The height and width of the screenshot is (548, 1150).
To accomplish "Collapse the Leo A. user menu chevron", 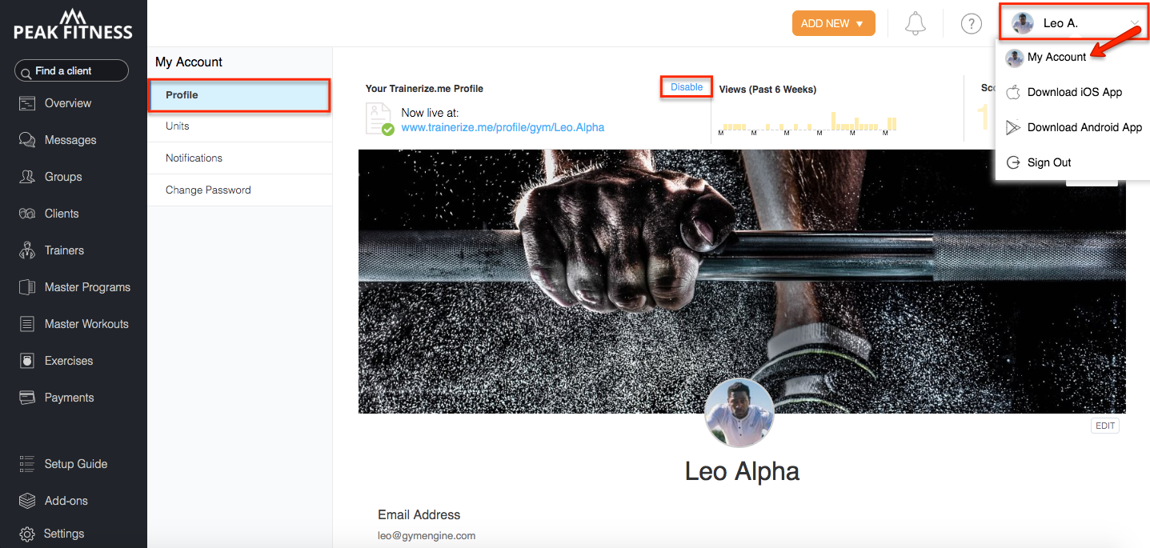I will tap(1135, 23).
